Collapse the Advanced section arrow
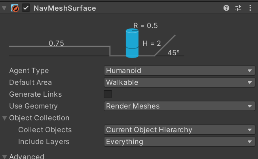 (x=4, y=157)
